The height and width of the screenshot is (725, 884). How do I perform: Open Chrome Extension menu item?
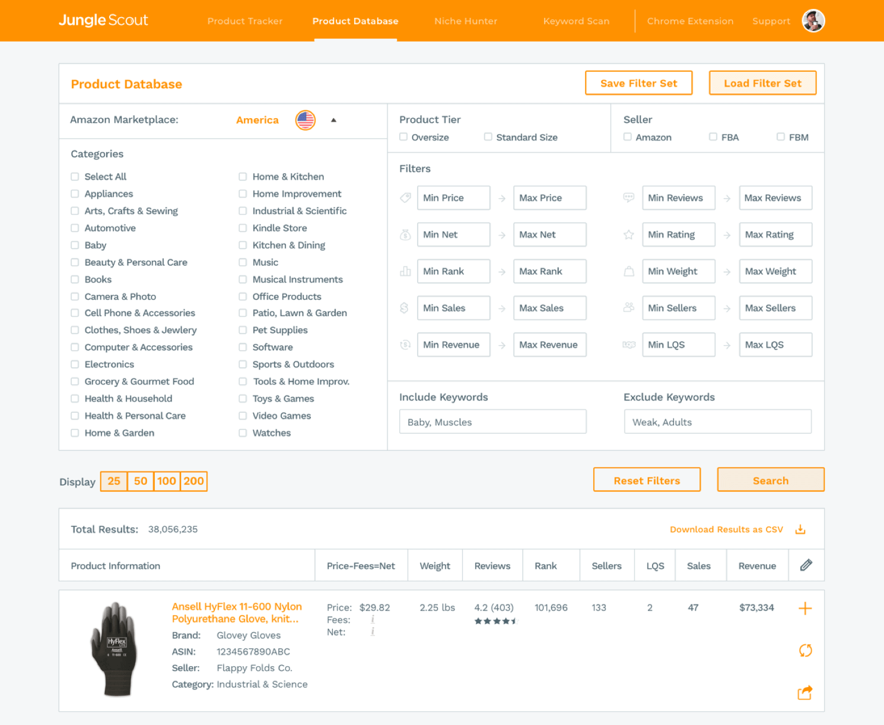(x=690, y=21)
